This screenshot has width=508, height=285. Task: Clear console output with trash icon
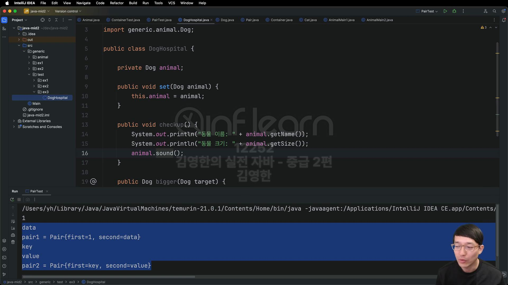13,242
